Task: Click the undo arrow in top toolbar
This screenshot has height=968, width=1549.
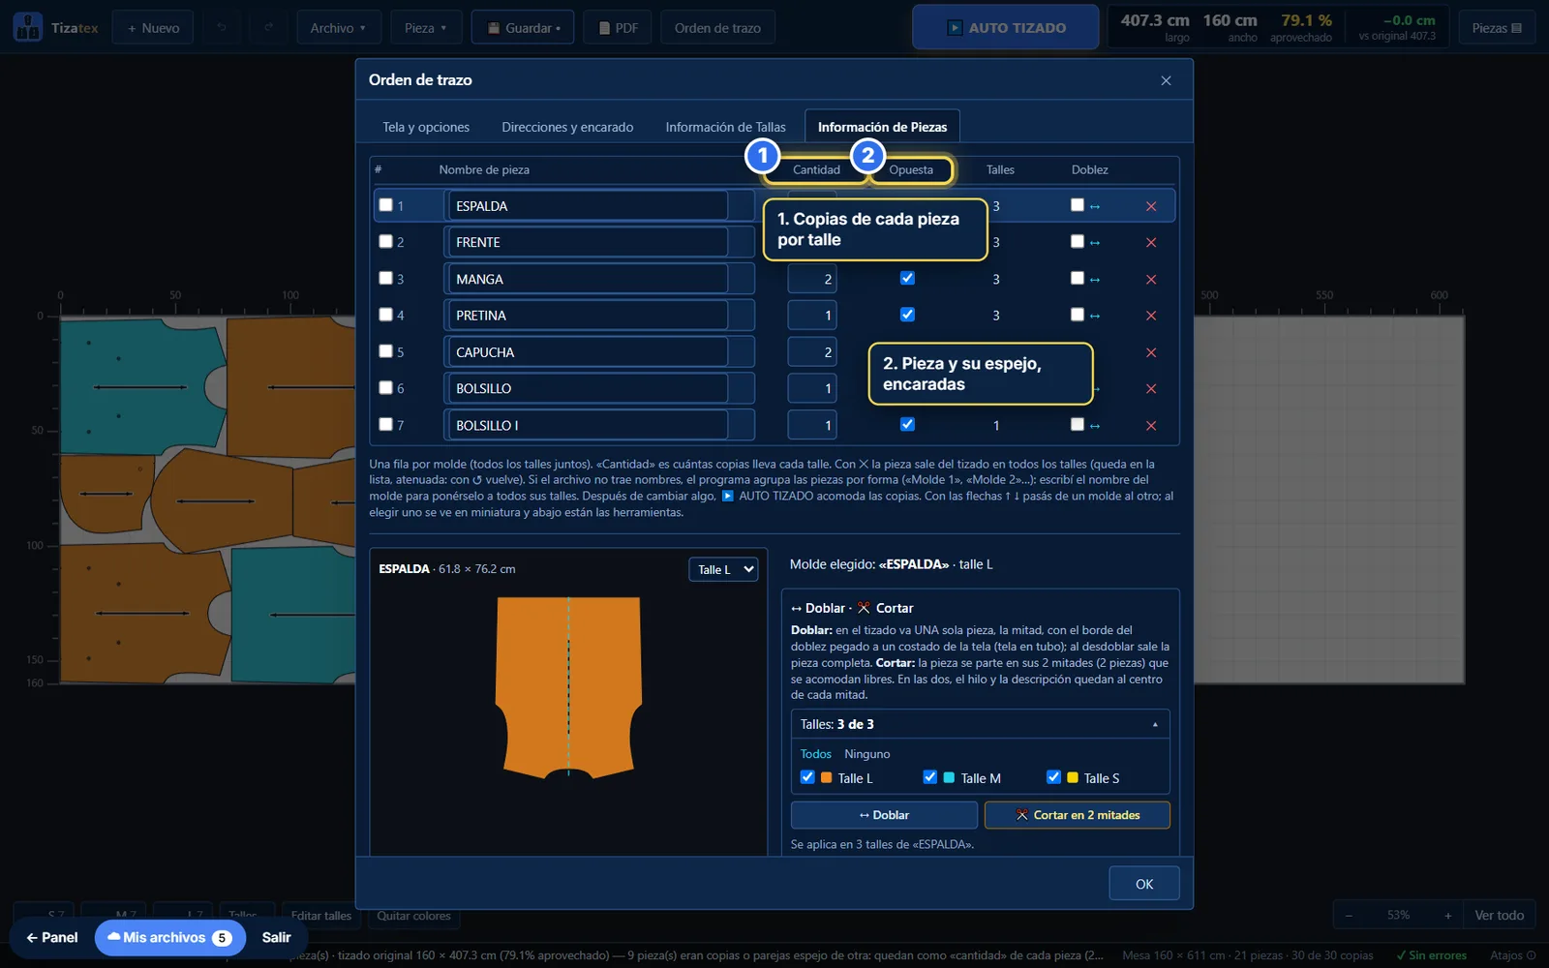Action: [x=222, y=28]
